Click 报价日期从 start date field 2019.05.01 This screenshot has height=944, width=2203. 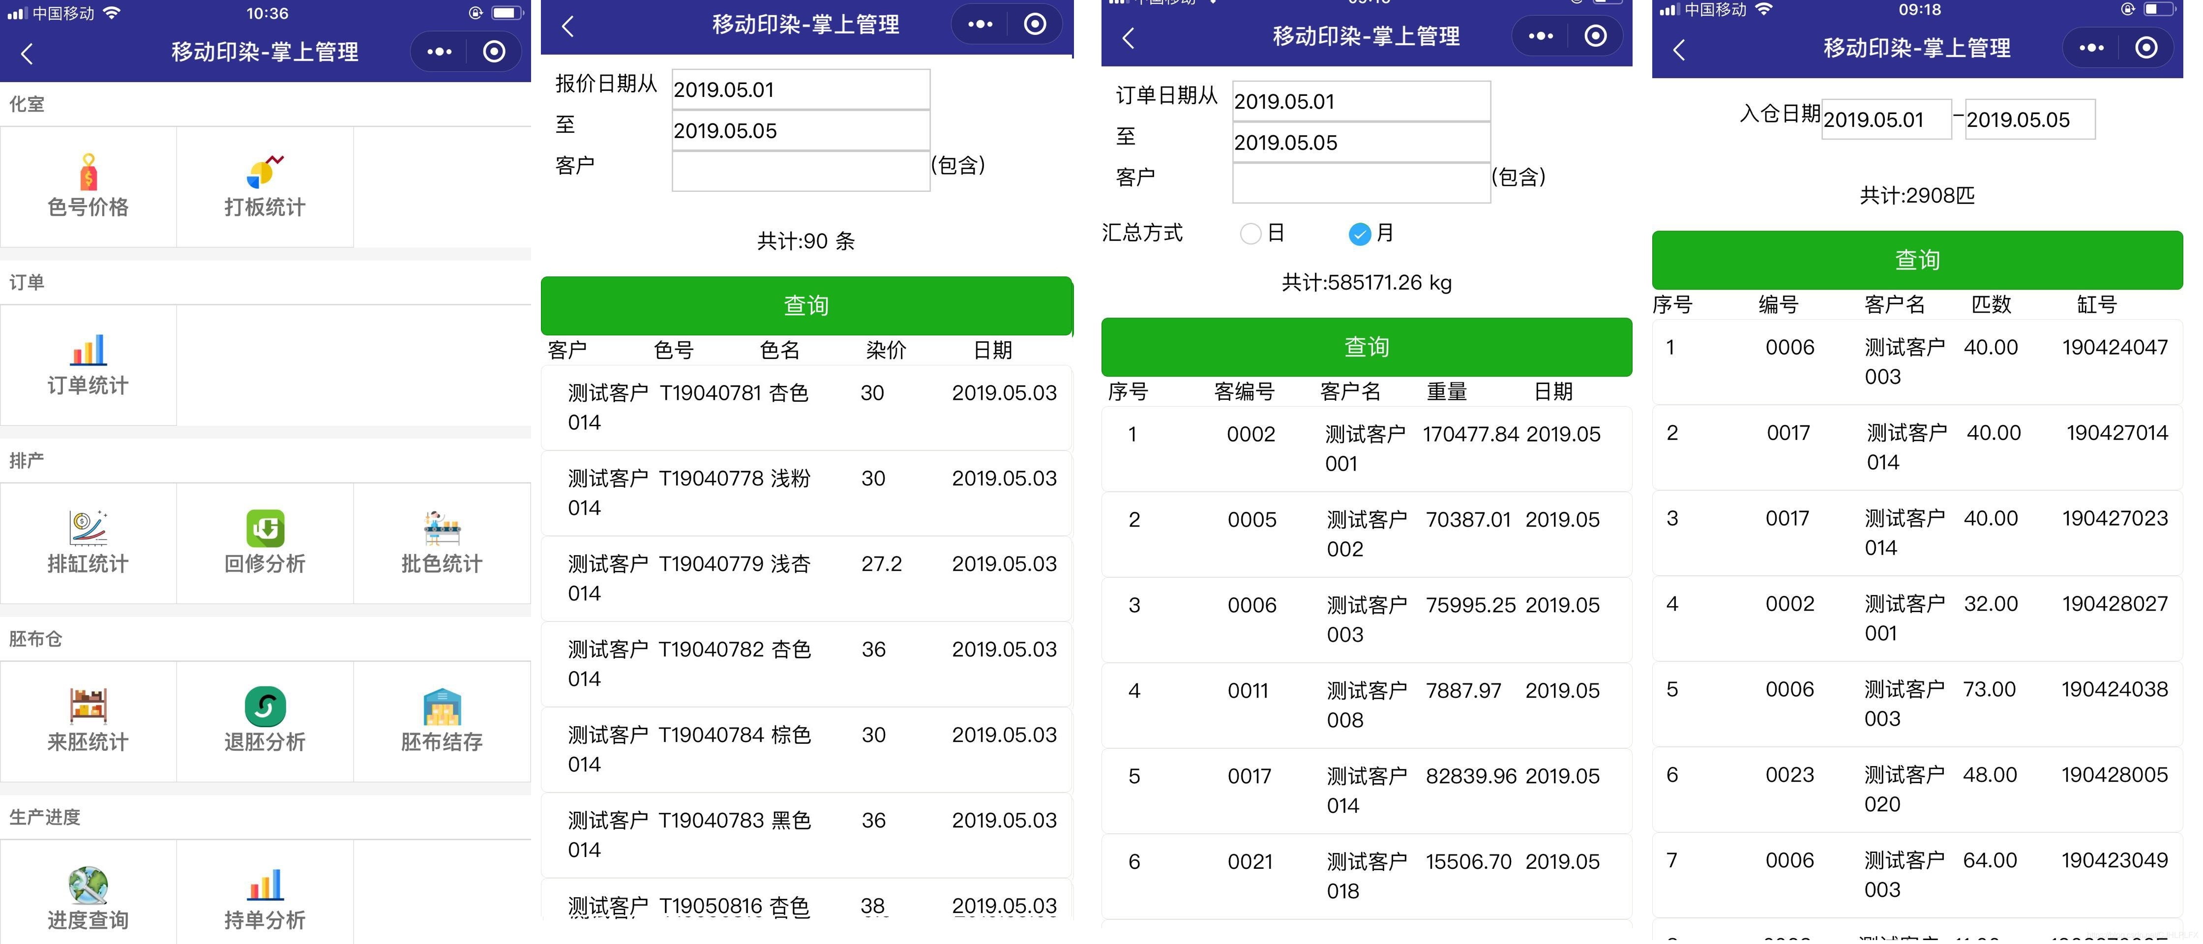tap(801, 90)
